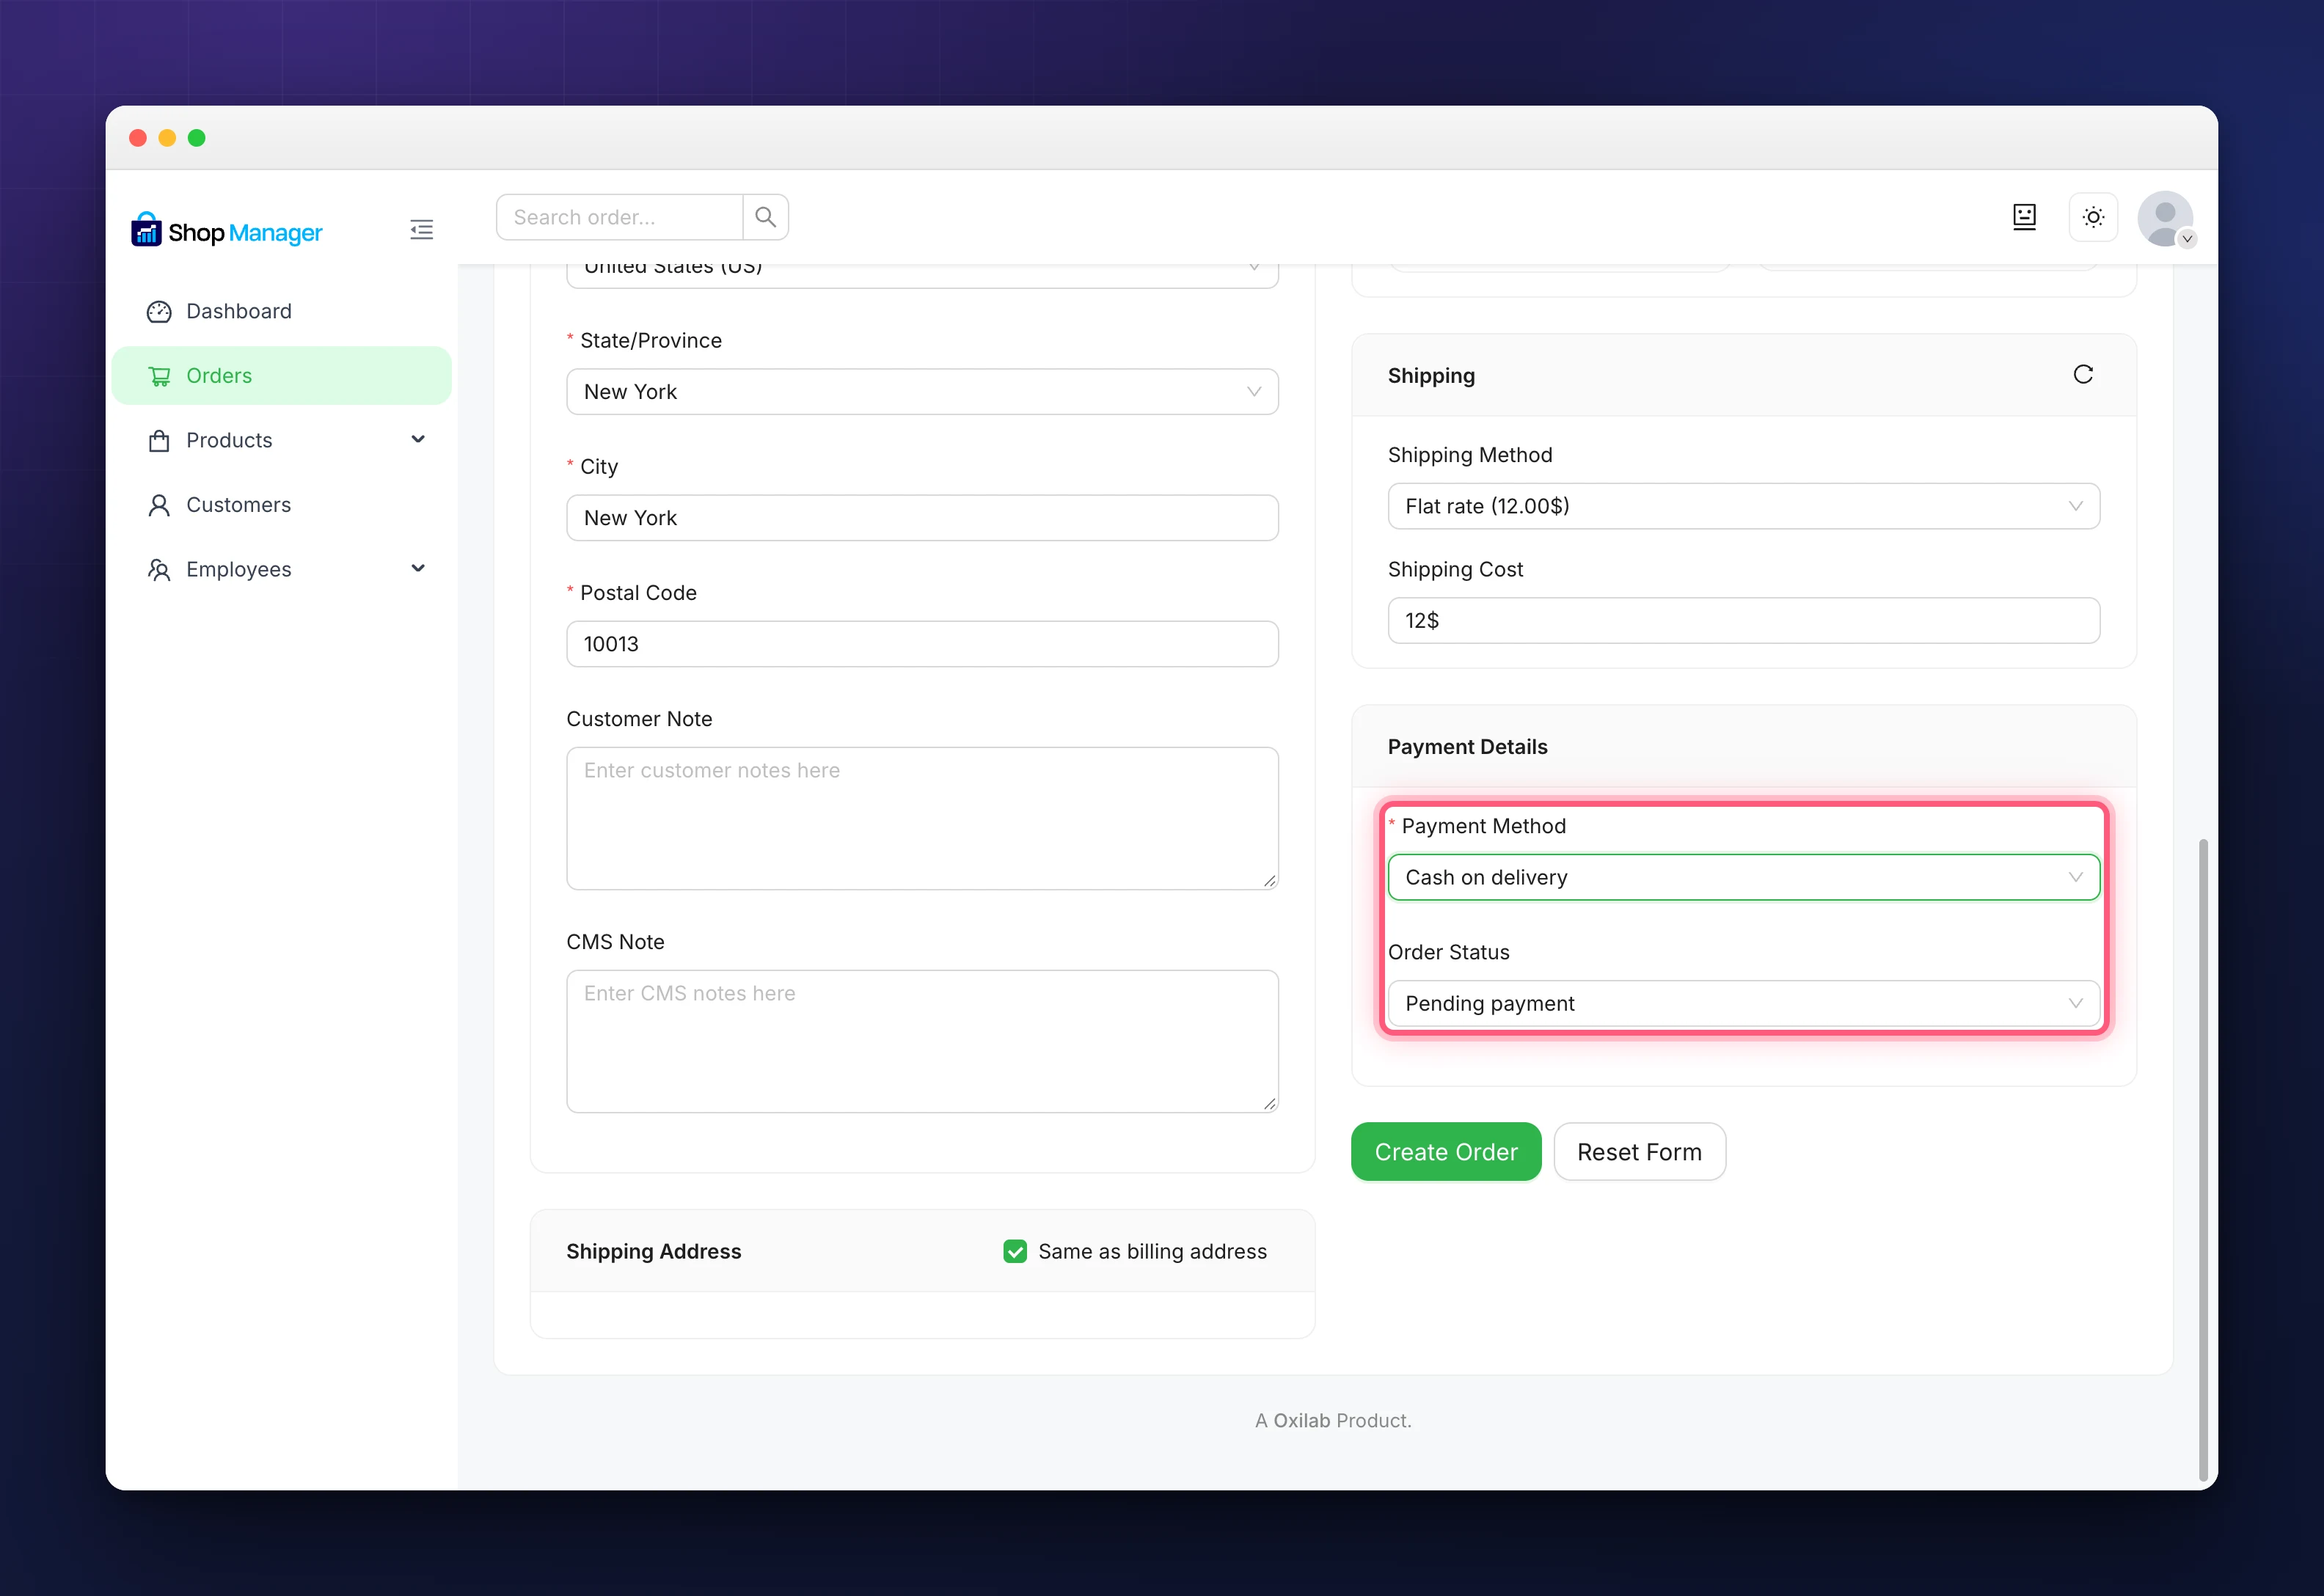
Task: Click the Customers person icon
Action: click(159, 505)
